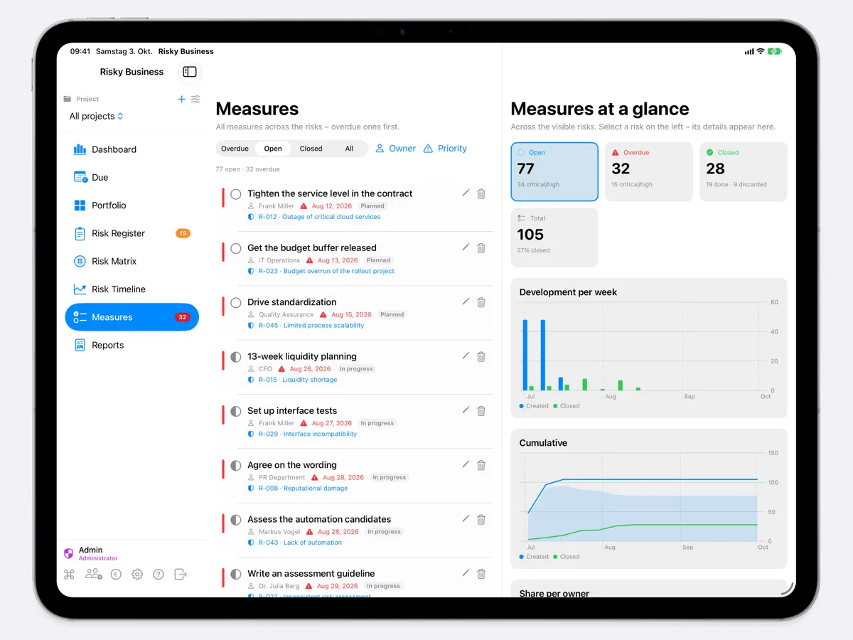Toggle status circle of 'Set up interface tests'
853x640 pixels.
click(x=236, y=411)
